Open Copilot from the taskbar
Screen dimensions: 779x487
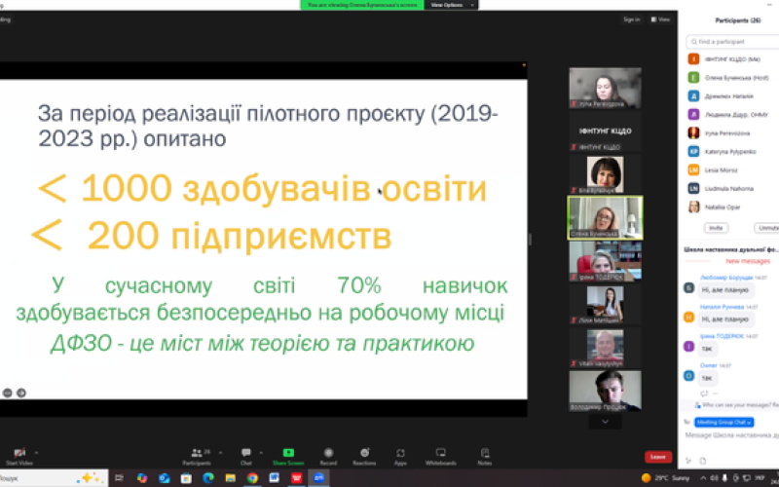(x=142, y=478)
